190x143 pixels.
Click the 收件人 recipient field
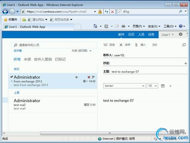point(145,55)
